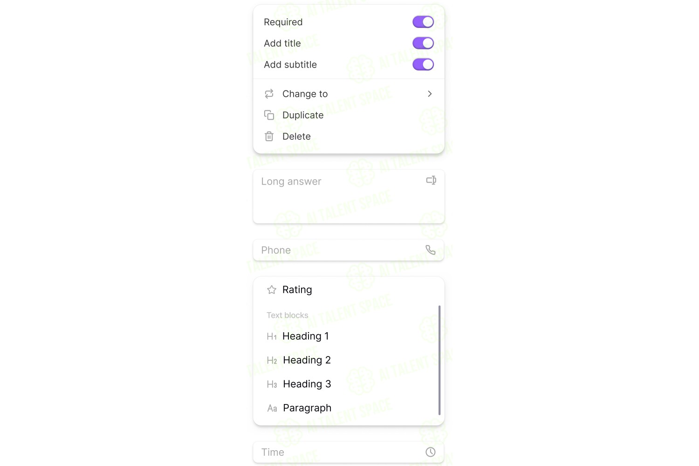Select the Heading 1 text block
699x466 pixels.
tap(349, 336)
